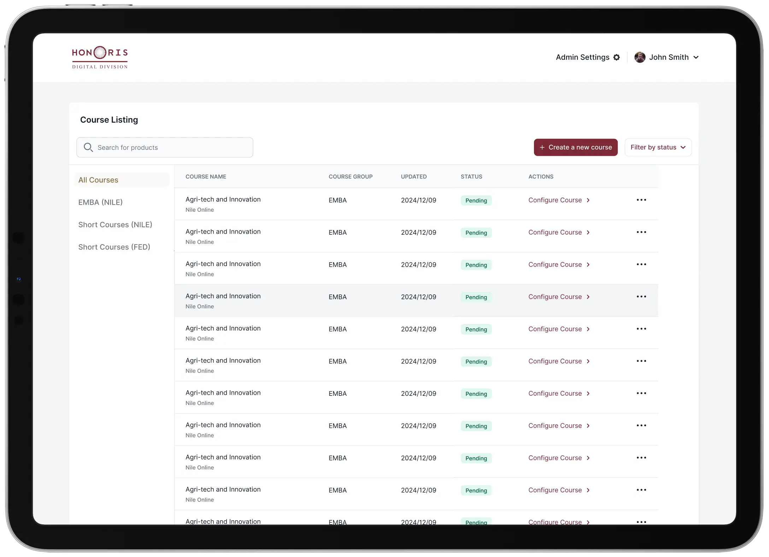Click the Admin Settings gear icon
The height and width of the screenshot is (557, 769).
tap(617, 57)
